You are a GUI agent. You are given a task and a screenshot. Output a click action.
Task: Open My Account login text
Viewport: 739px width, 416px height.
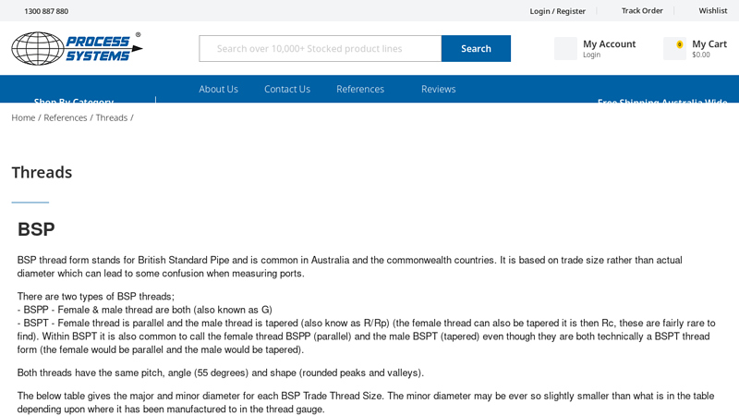609,49
